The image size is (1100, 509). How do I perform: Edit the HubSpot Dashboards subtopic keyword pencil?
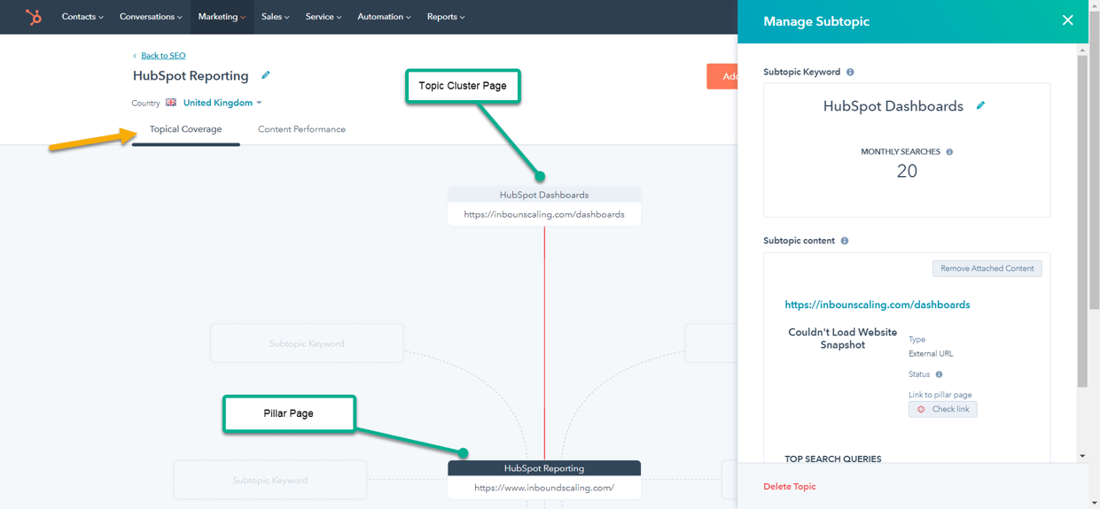coord(980,105)
